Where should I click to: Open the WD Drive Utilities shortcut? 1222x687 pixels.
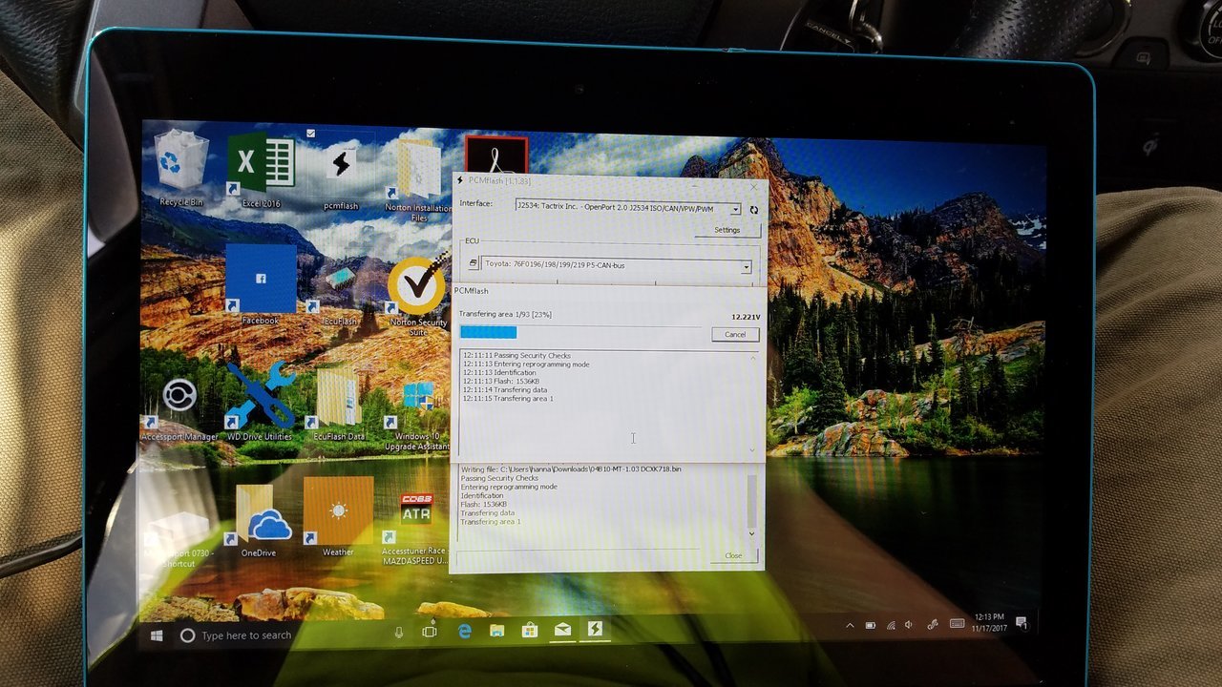coord(259,401)
